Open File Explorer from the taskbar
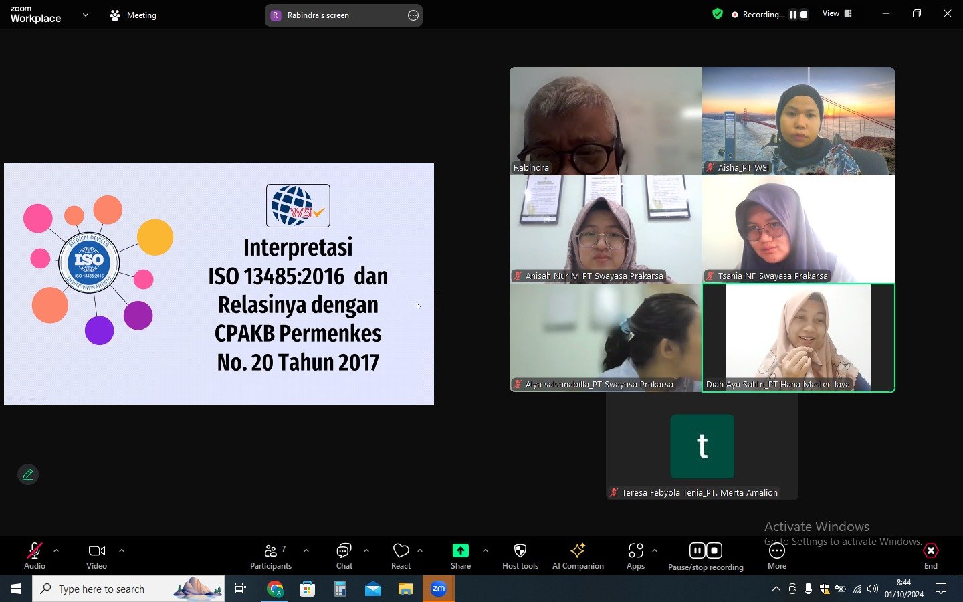Screen dimensions: 963x602 406,589
